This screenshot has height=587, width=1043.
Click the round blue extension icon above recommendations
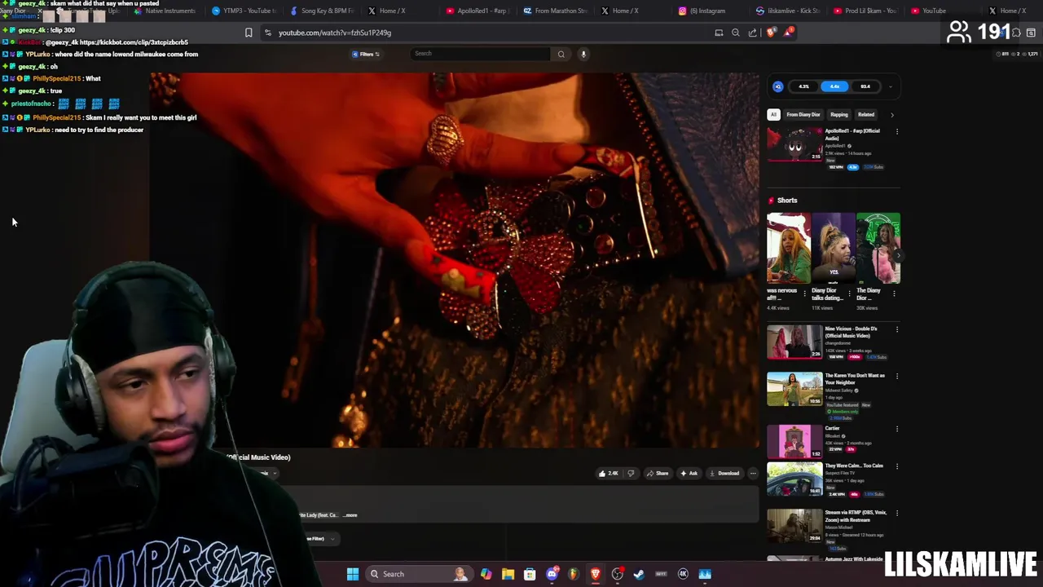click(778, 86)
